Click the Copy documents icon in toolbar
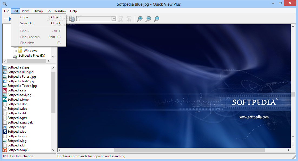The height and width of the screenshot is (161, 298). click(x=72, y=19)
